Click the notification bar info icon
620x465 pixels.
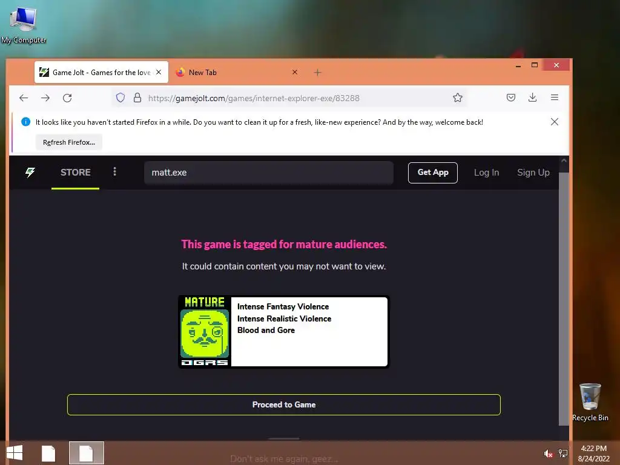pos(25,122)
